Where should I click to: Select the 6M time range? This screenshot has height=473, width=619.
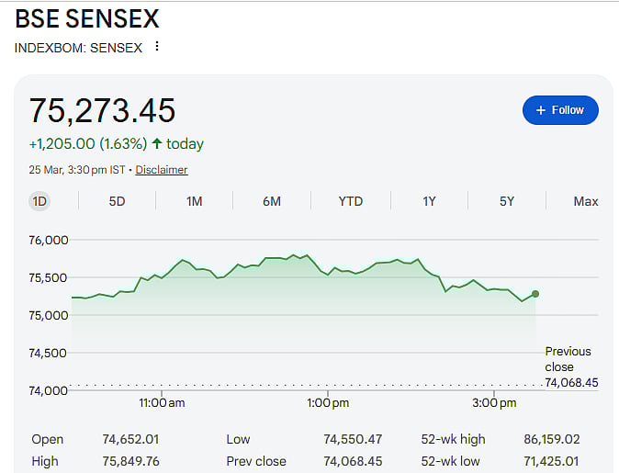coord(272,201)
